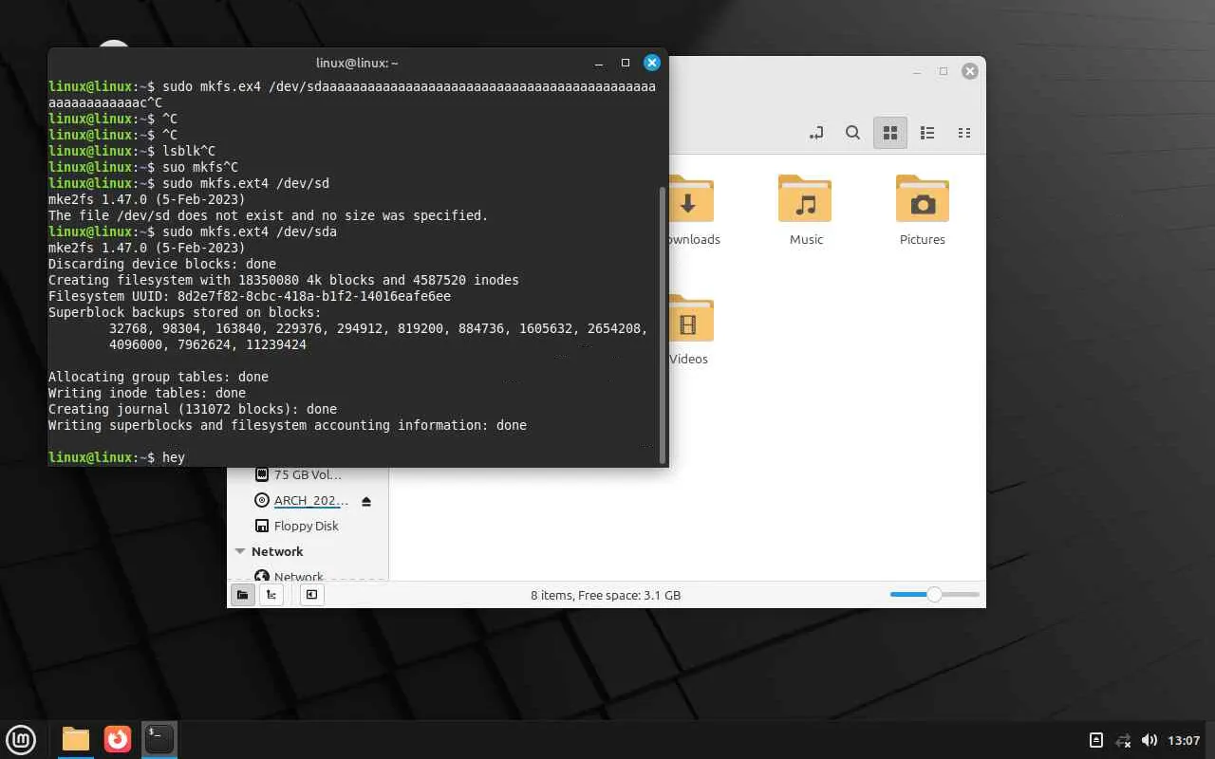This screenshot has width=1215, height=759.
Task: Show places in the sidebar
Action: tap(243, 595)
